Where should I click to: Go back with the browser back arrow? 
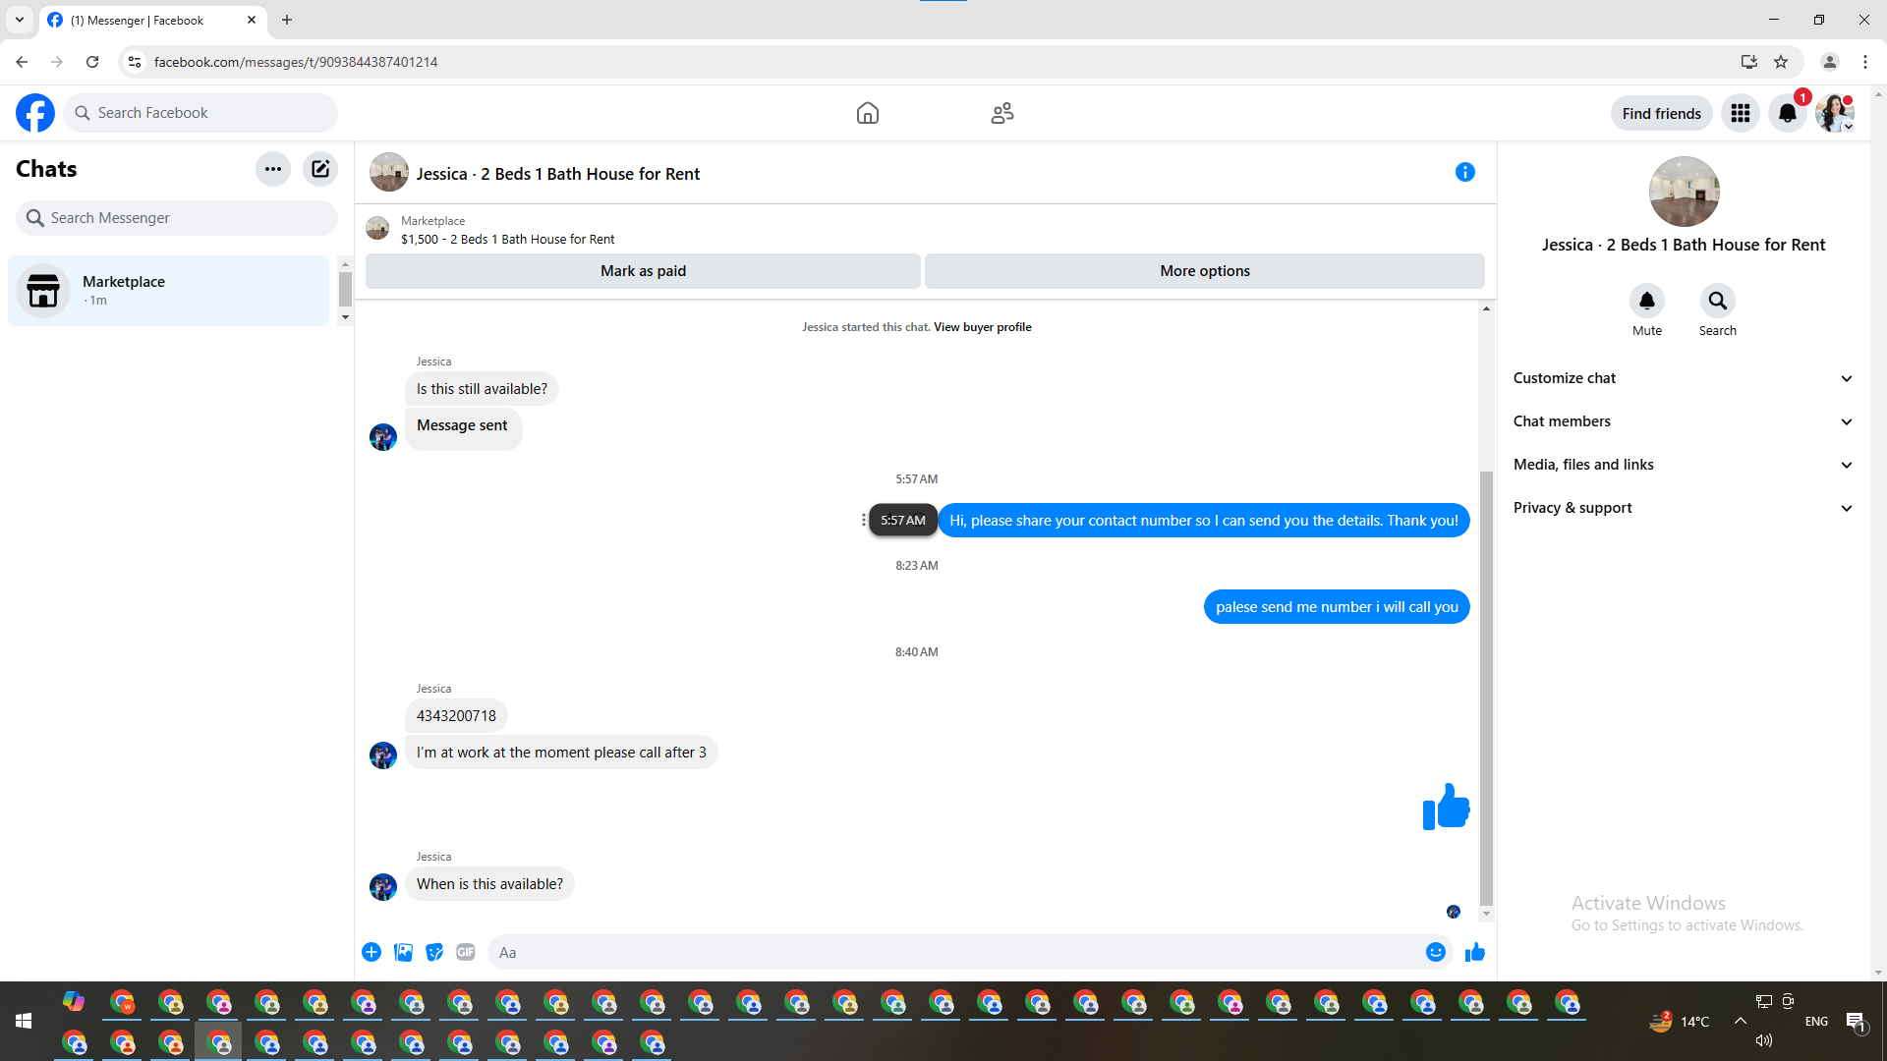click(22, 62)
